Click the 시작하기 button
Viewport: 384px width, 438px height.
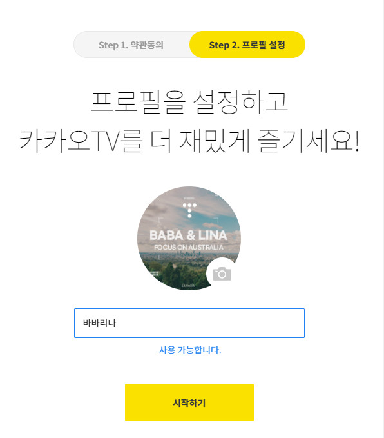coord(189,403)
